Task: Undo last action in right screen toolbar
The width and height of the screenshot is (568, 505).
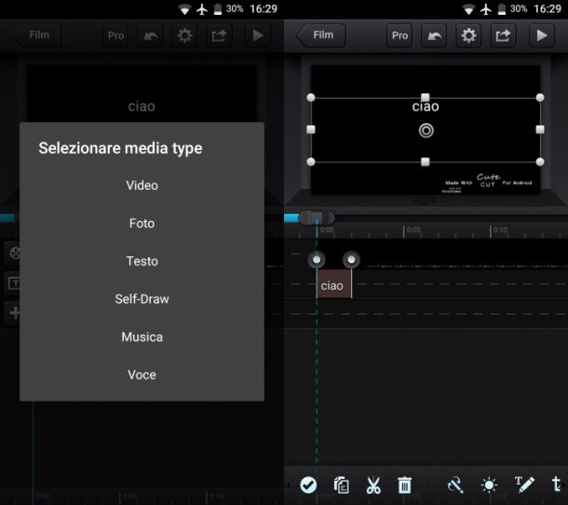Action: (434, 35)
